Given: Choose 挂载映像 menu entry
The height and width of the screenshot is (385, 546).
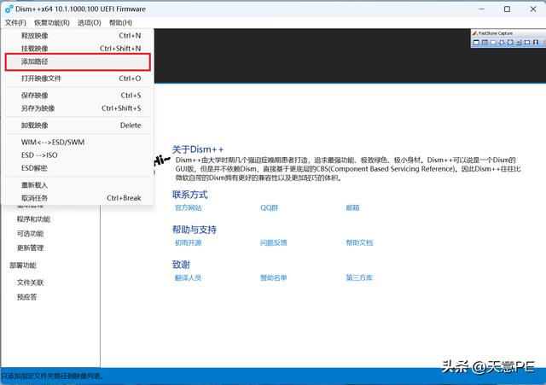Looking at the screenshot, I should point(78,49).
